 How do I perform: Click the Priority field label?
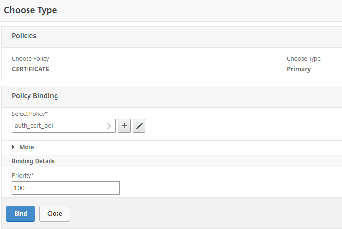pyautogui.click(x=23, y=176)
